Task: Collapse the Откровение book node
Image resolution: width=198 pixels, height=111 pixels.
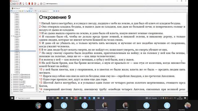Action: [x=12, y=36]
